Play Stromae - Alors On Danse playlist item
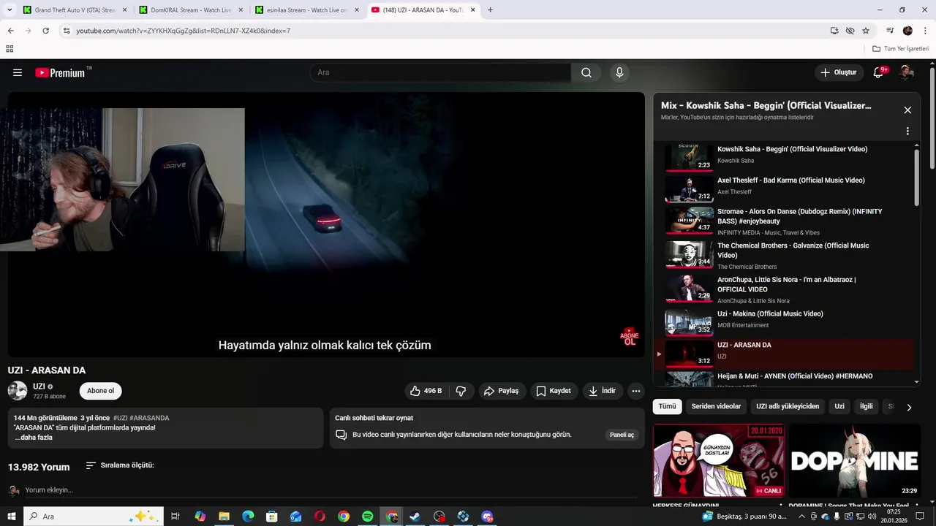936x526 pixels. [x=784, y=221]
